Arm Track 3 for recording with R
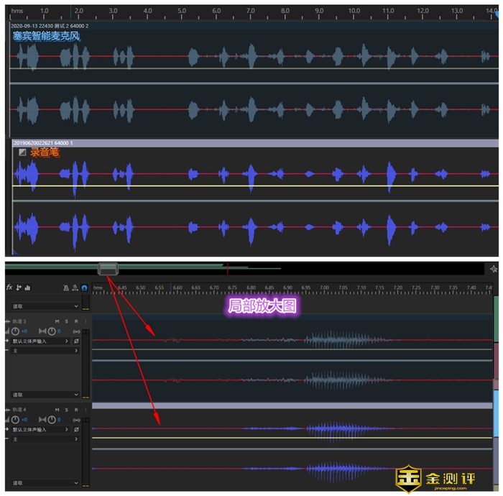 [x=75, y=321]
